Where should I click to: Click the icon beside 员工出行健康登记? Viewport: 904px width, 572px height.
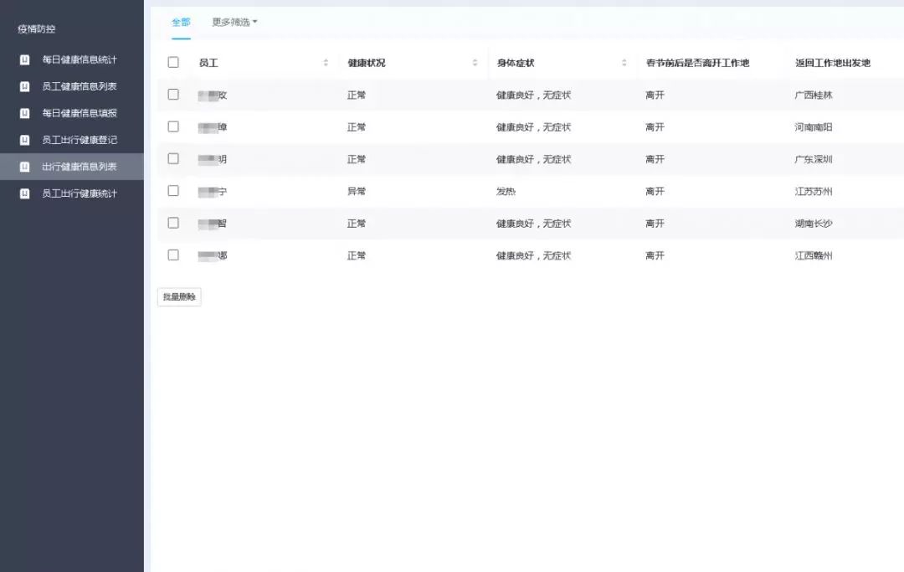[24, 140]
